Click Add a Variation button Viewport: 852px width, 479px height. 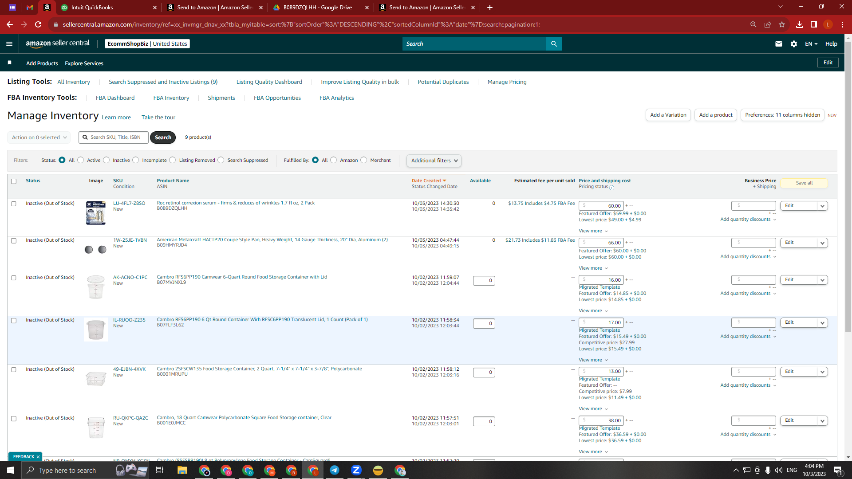(x=668, y=115)
